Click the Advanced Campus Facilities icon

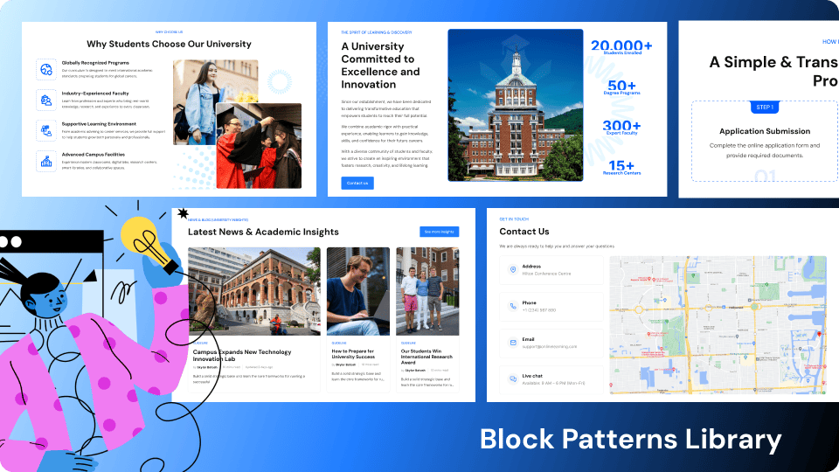click(45, 161)
